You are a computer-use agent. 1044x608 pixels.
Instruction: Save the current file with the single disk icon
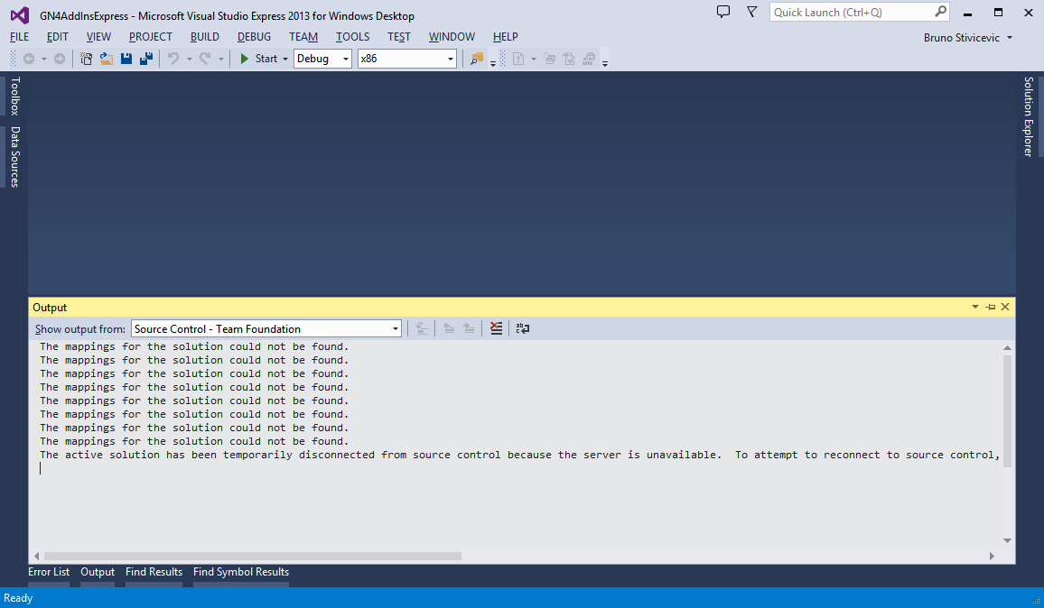point(126,59)
